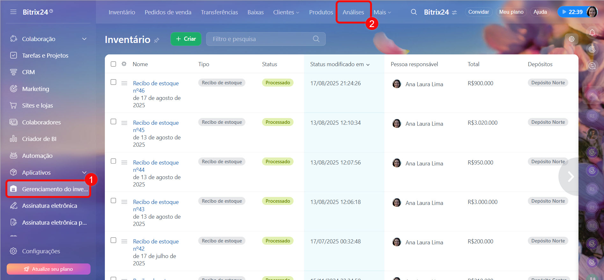This screenshot has width=604, height=280.
Task: Open notifications bell icon
Action: 592,32
